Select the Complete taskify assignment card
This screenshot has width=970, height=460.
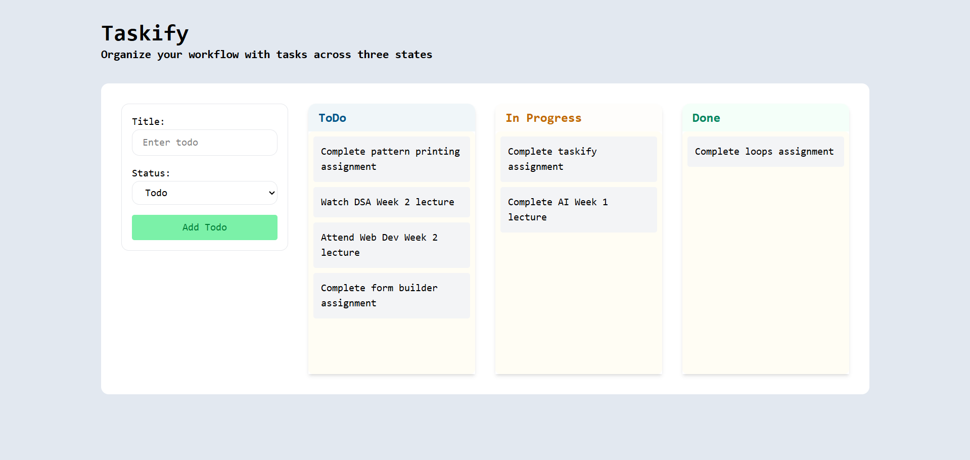[x=578, y=159]
